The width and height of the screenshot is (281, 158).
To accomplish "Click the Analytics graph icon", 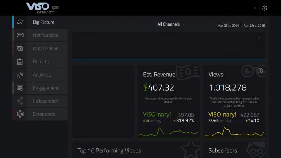I will (20, 75).
